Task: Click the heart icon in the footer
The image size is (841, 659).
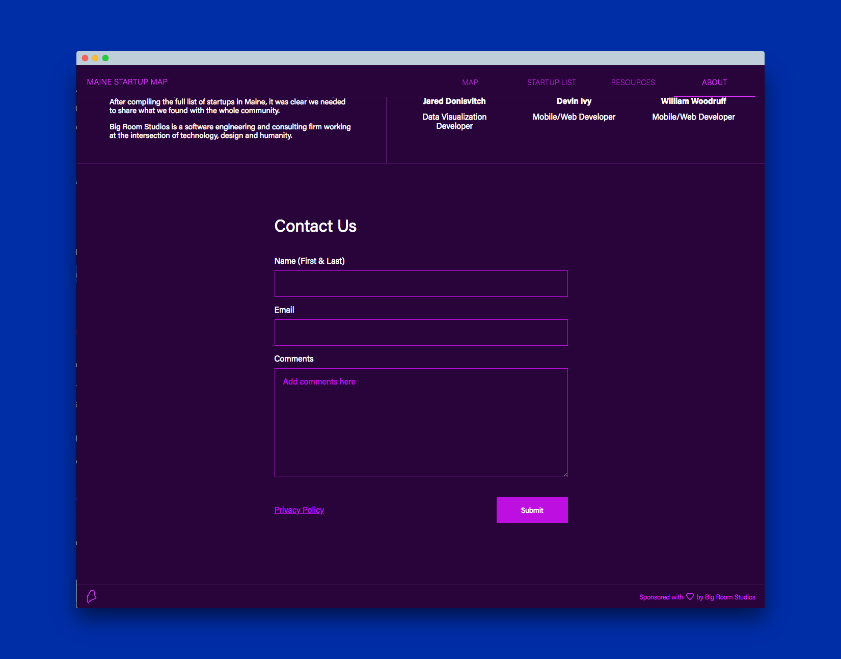Action: click(x=690, y=596)
